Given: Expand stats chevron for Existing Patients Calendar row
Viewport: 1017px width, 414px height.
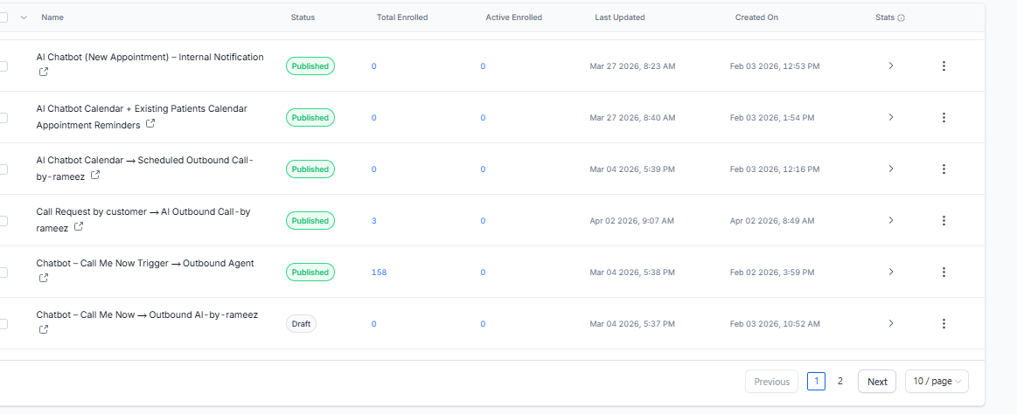Looking at the screenshot, I should click(x=891, y=117).
